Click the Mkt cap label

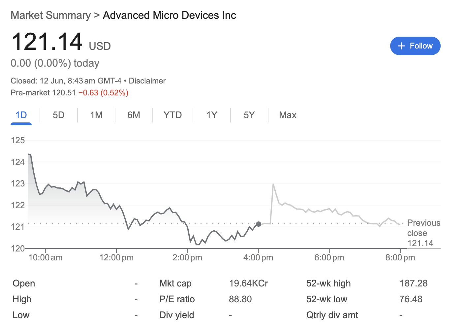point(175,283)
